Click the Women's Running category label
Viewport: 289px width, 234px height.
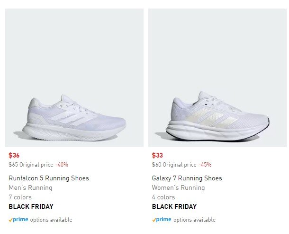tap(178, 188)
